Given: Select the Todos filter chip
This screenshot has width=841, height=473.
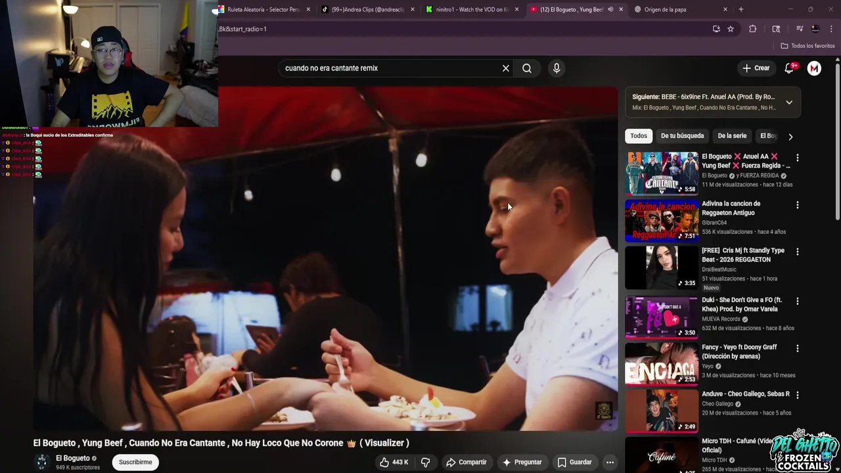Looking at the screenshot, I should [639, 136].
